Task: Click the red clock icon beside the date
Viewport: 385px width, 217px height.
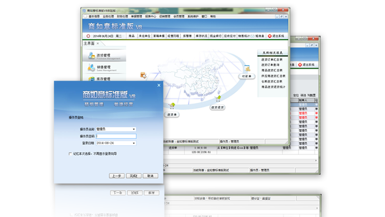Action: point(88,36)
